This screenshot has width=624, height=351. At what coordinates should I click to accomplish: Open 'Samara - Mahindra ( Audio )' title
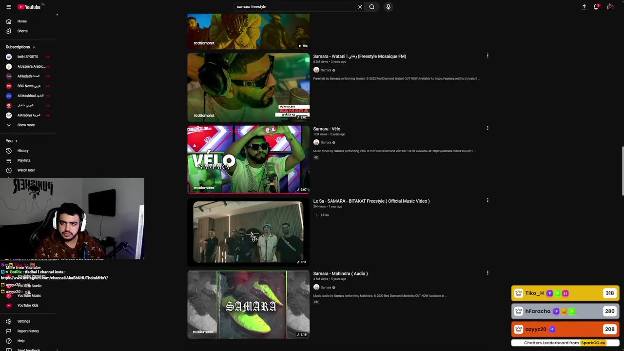(x=340, y=273)
